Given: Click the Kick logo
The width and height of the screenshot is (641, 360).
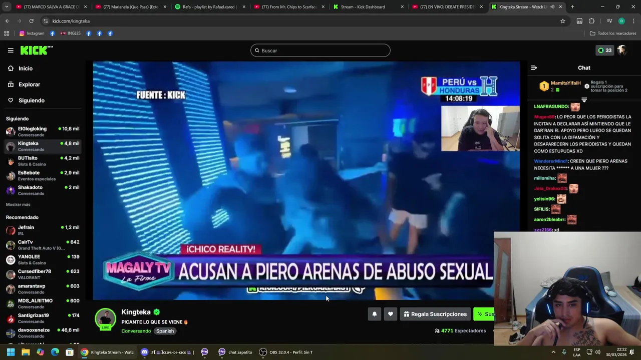Looking at the screenshot, I should [x=36, y=50].
